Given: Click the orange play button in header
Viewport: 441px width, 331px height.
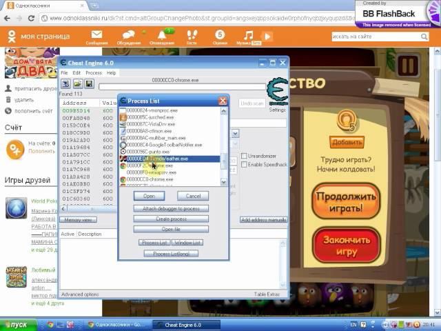Looking at the screenshot, I should point(267,37).
